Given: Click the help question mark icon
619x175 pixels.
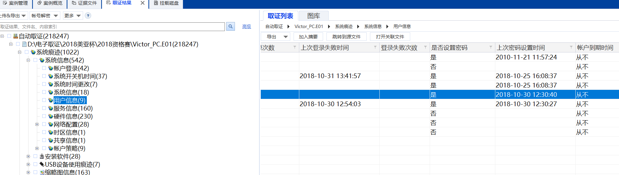Looking at the screenshot, I should [88, 16].
